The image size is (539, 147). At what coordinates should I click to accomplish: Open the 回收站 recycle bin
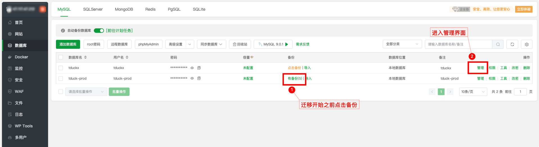tap(240, 44)
